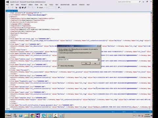Open the SQL menu
Image resolution: width=158 pixels, height=118 pixels.
pos(46,5)
